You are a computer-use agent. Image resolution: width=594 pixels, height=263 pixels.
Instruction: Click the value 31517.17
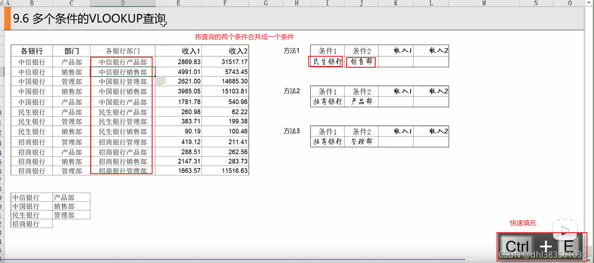point(235,62)
